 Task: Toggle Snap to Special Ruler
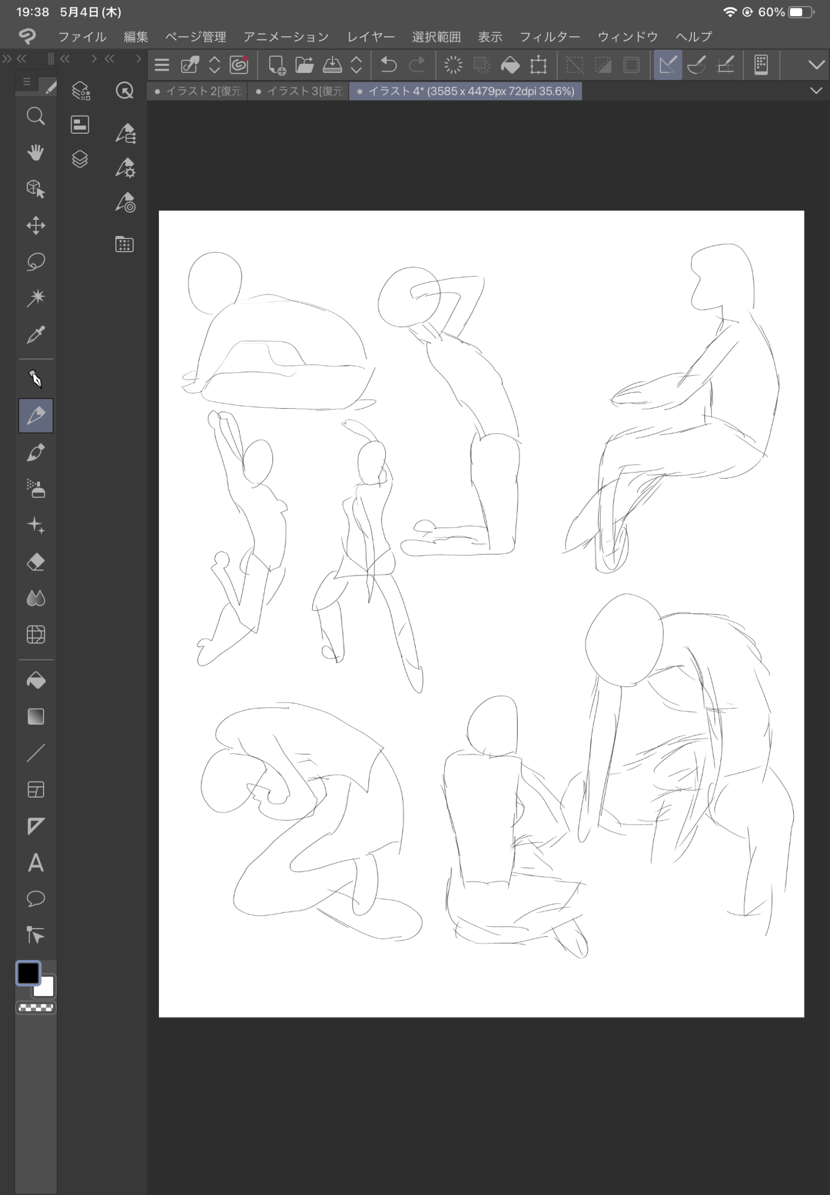(696, 65)
